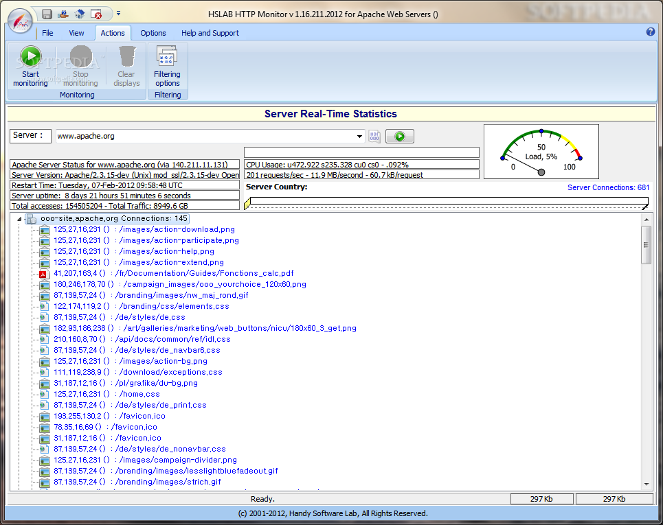The height and width of the screenshot is (525, 663).
Task: Click Start monitoring in the ribbon
Action: pos(30,67)
